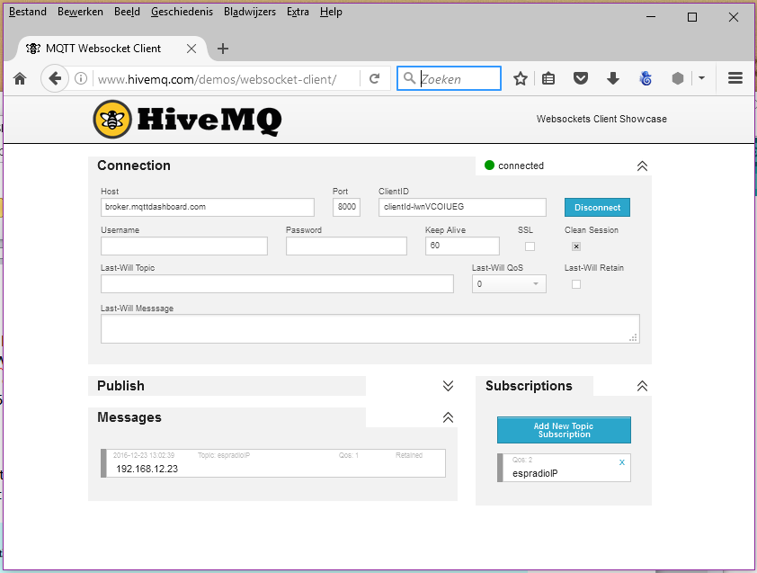Click the ClientID input field
This screenshot has width=757, height=573.
(462, 207)
